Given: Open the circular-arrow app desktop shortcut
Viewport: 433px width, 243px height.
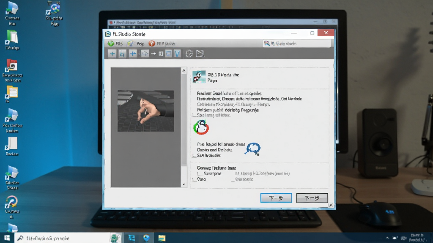Looking at the screenshot, I should tap(12, 207).
